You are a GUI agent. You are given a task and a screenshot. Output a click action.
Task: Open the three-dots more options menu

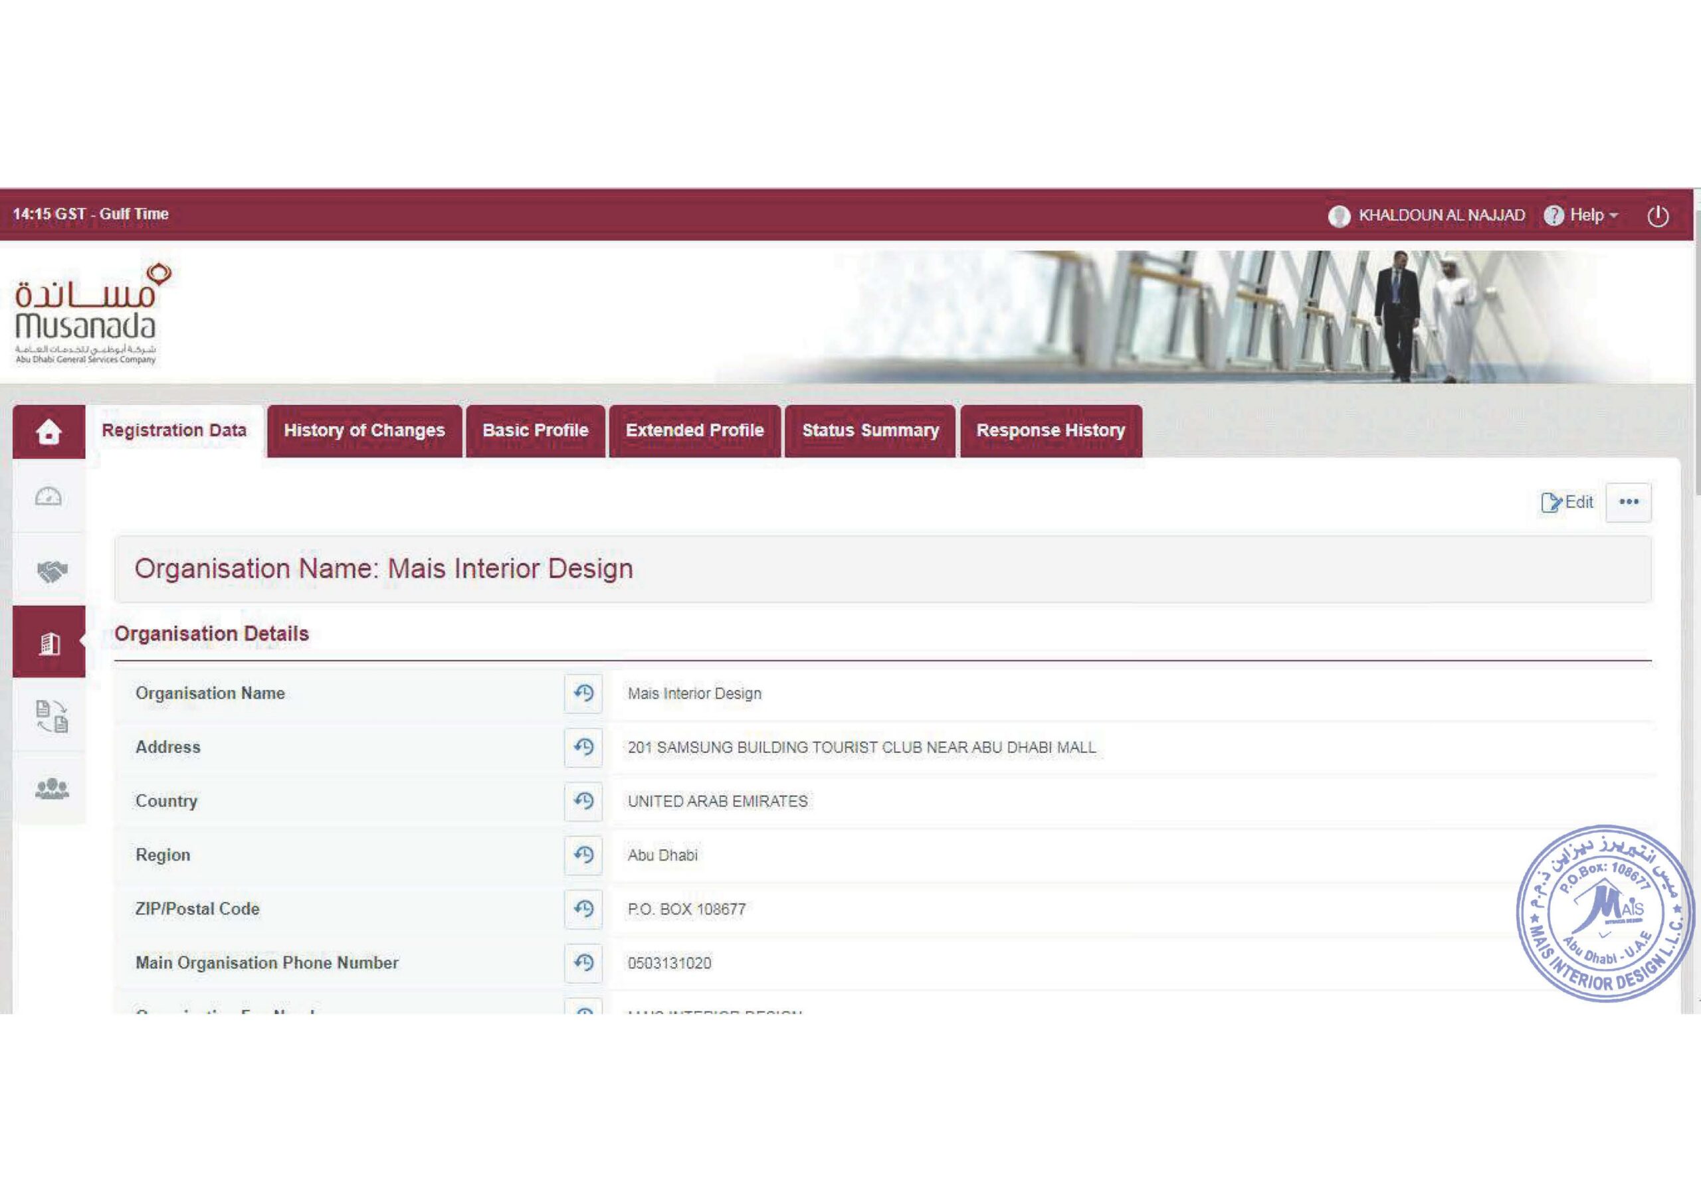tap(1628, 502)
